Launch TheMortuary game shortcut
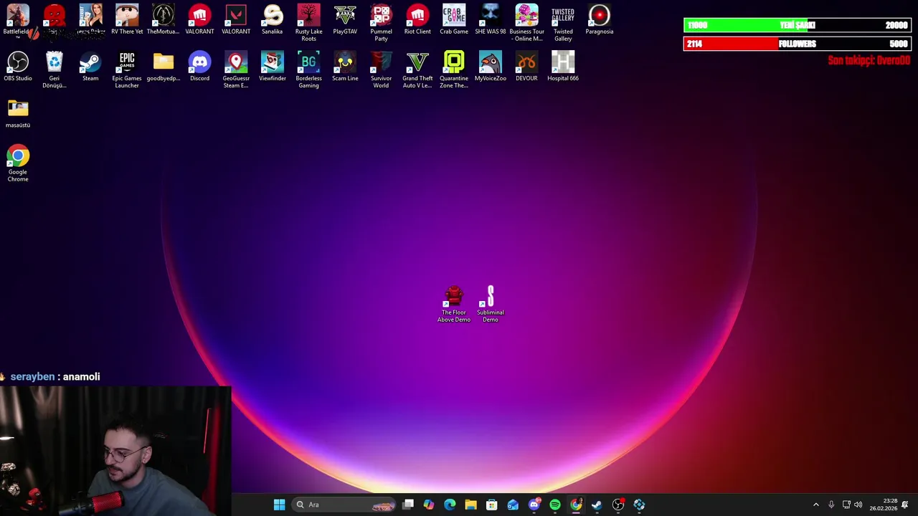918x516 pixels. (x=164, y=20)
